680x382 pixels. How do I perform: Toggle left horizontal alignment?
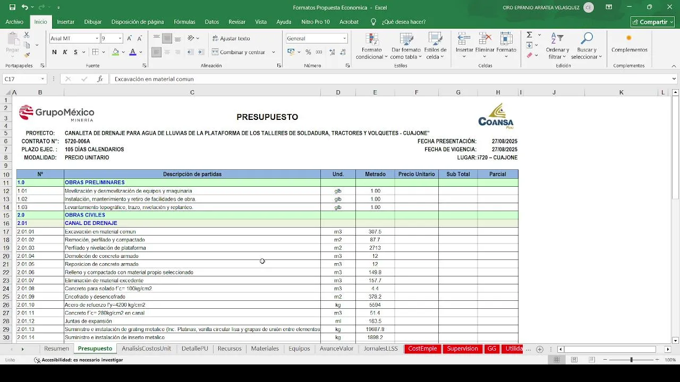click(157, 52)
